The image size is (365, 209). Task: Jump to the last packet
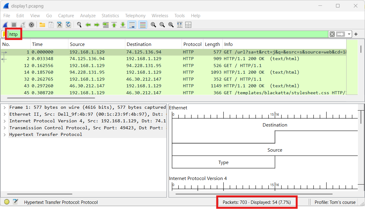(x=123, y=25)
